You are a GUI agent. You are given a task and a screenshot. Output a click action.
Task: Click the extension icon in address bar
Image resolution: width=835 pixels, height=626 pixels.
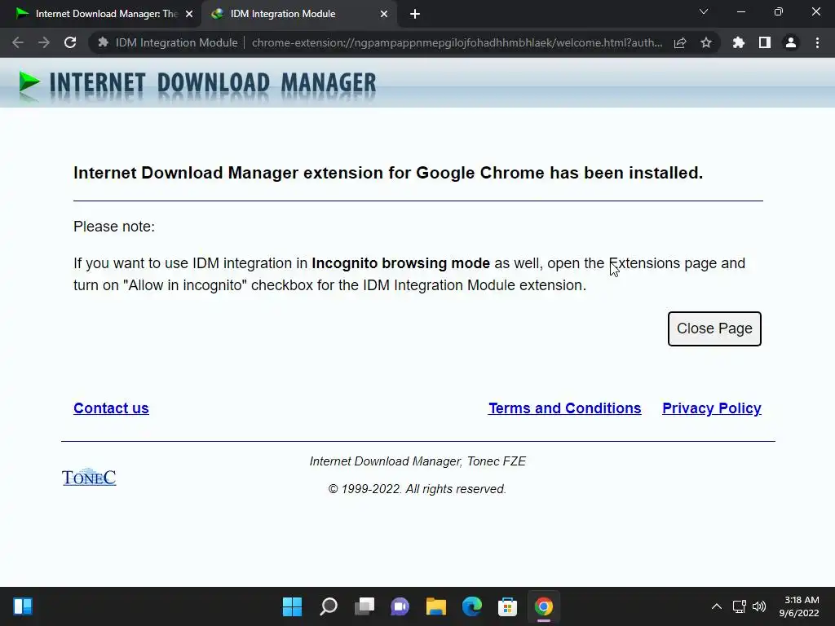click(104, 42)
